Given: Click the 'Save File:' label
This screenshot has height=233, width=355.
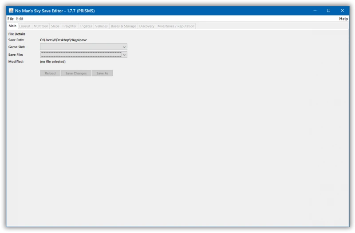Looking at the screenshot, I should [16, 54].
